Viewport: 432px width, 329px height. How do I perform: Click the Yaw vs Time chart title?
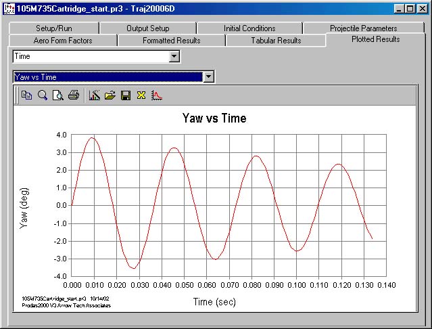pyautogui.click(x=214, y=118)
